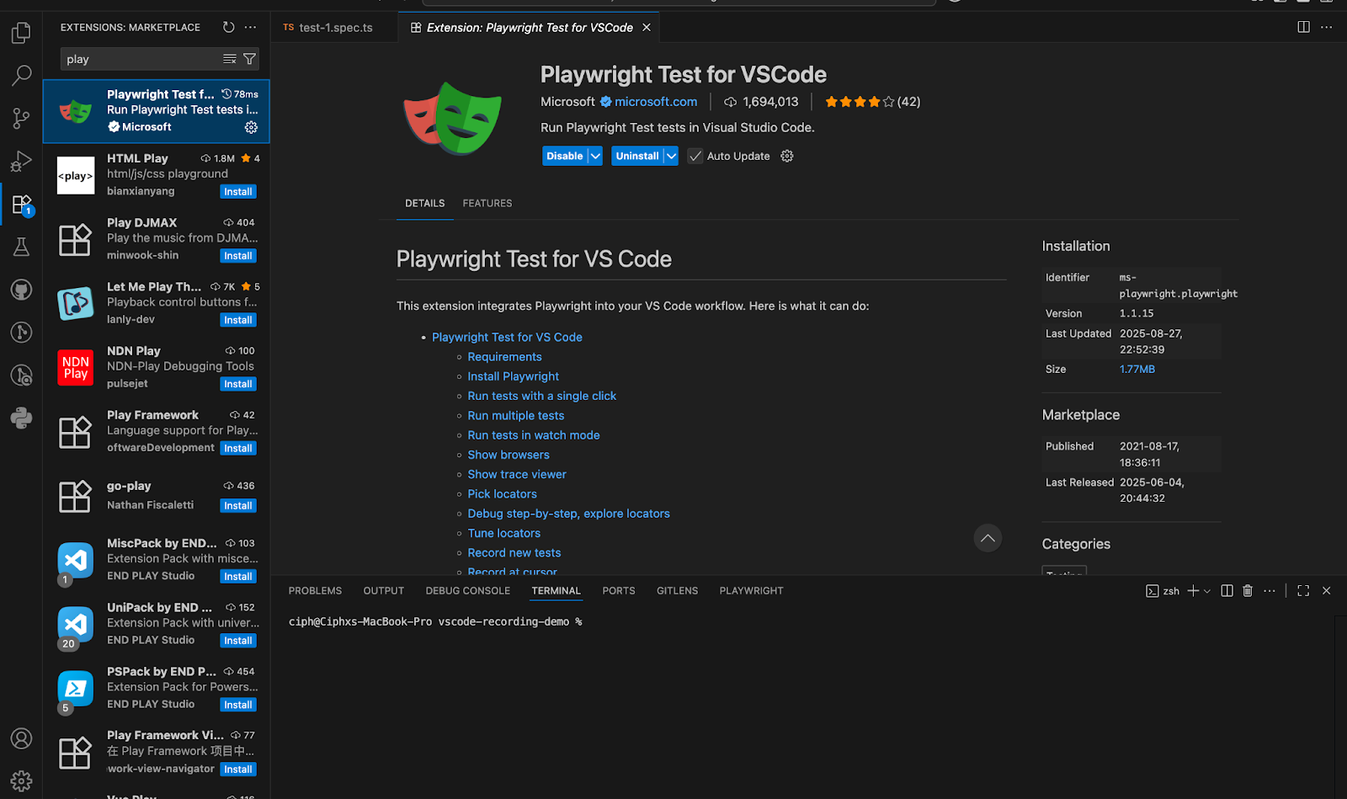Open editor more actions menu
Viewport: 1347px width, 799px height.
coord(1326,27)
